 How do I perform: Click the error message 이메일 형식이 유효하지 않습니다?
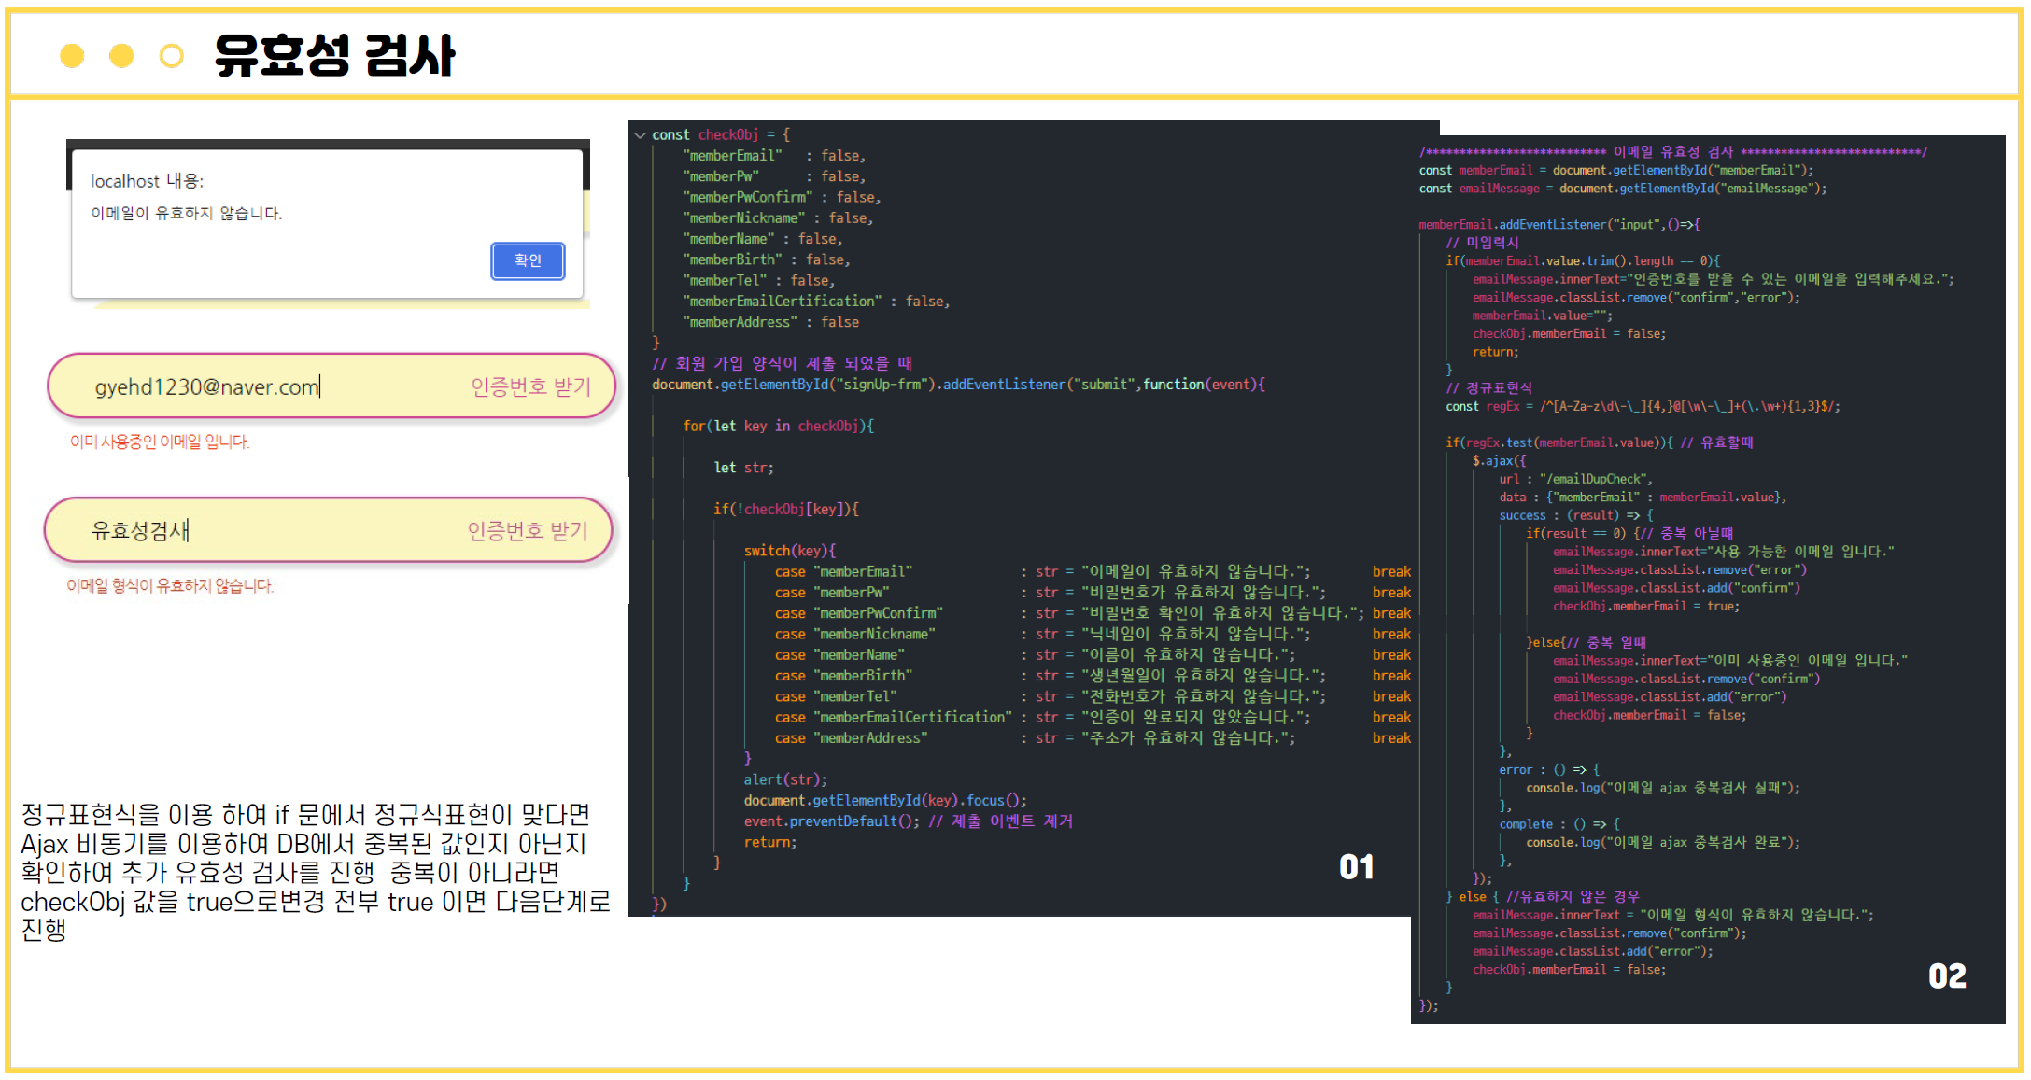171,585
